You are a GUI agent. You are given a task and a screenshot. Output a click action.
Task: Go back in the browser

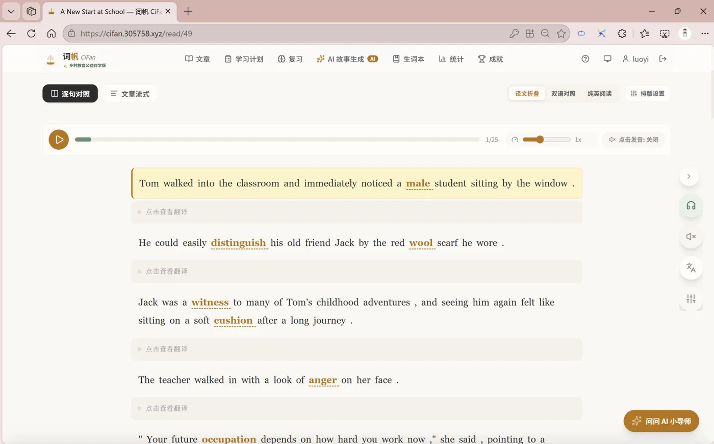point(11,34)
